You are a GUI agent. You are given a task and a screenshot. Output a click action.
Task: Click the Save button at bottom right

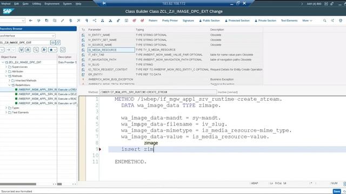(337, 191)
